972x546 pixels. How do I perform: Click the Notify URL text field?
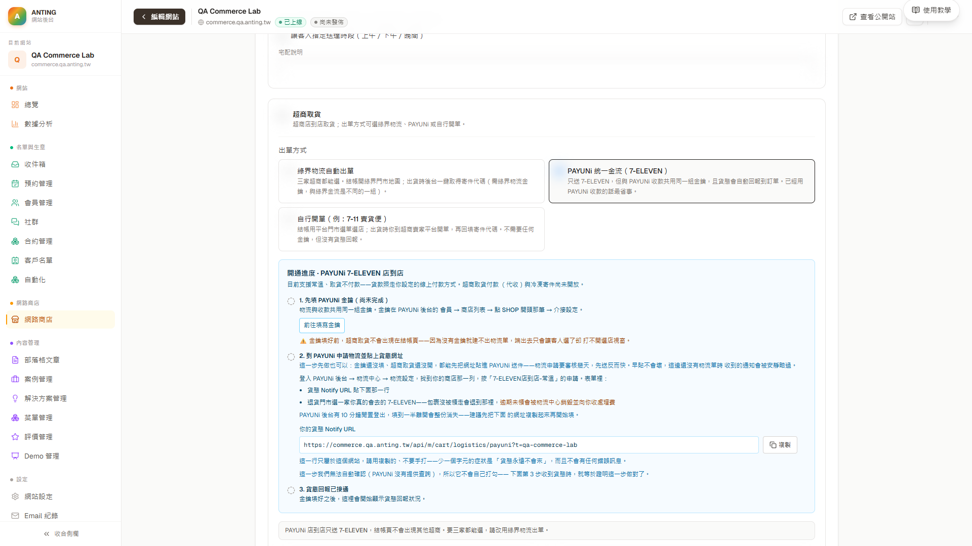pos(529,445)
